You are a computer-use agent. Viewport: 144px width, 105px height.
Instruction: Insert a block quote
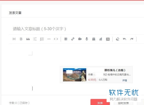pyautogui.click(x=28, y=39)
